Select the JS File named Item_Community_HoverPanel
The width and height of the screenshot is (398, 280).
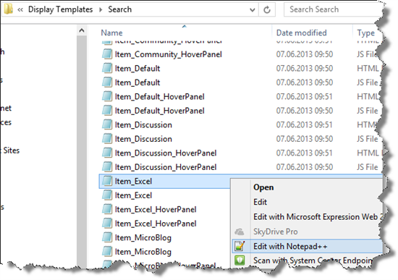click(169, 54)
